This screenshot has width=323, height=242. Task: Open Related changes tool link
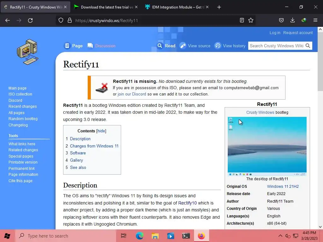[x=23, y=150]
